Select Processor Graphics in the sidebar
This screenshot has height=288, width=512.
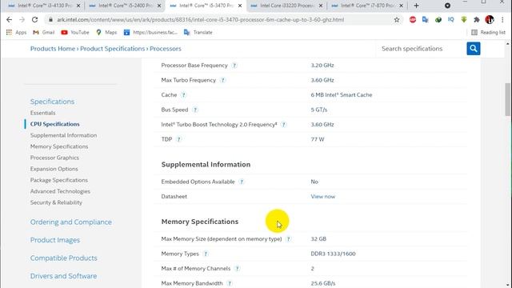click(54, 158)
